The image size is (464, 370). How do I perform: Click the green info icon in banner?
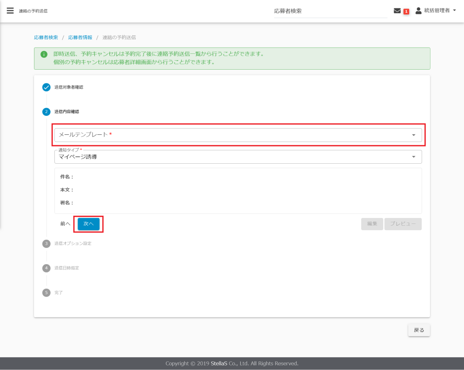tap(44, 54)
